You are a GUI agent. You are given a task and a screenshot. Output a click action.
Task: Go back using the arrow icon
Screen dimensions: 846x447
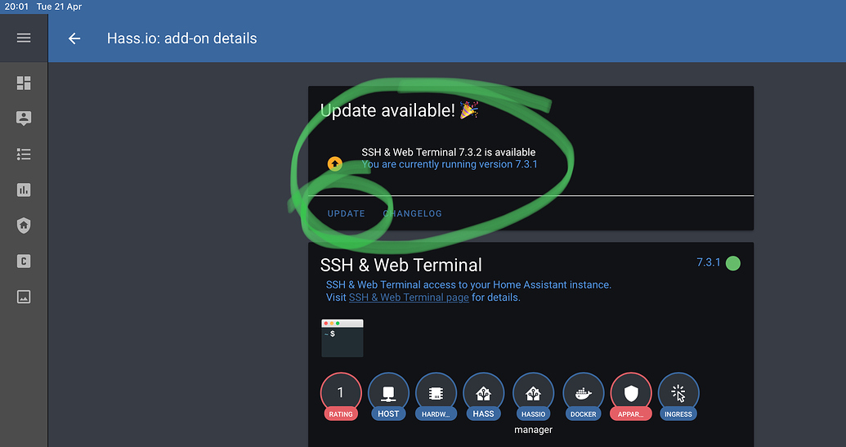click(x=74, y=38)
